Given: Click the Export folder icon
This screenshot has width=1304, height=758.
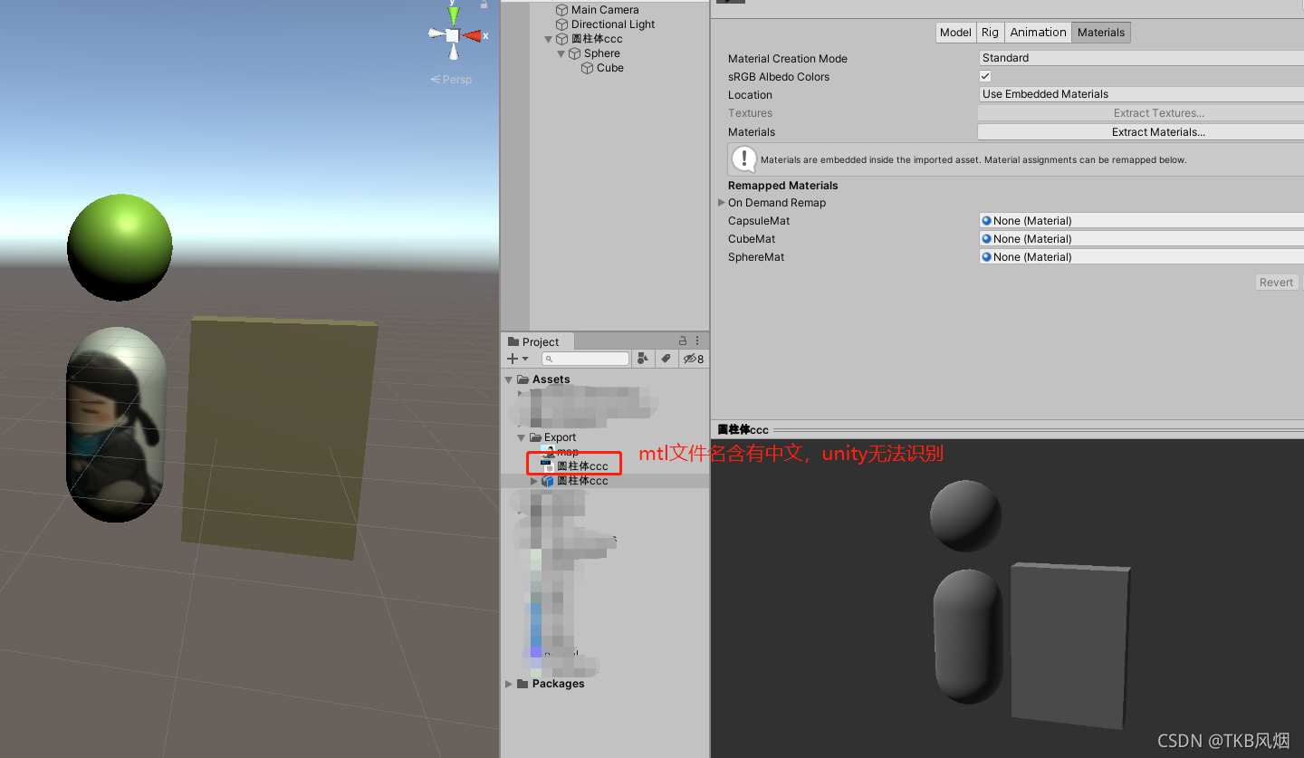Looking at the screenshot, I should pos(535,437).
